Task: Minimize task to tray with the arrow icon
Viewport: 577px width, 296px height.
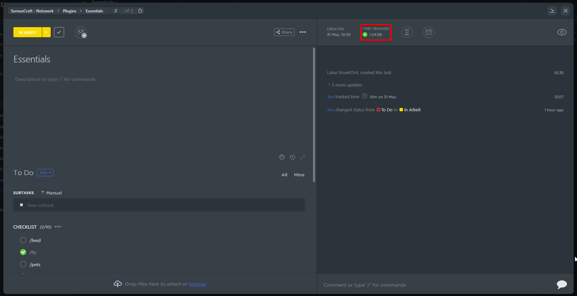Action: coord(552,11)
